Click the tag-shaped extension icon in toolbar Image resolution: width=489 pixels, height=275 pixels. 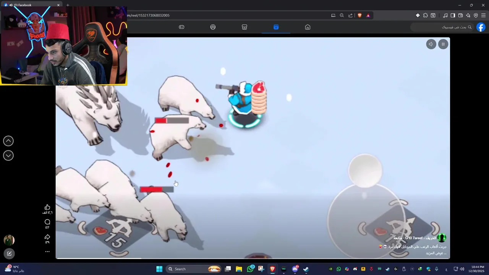coord(418,15)
